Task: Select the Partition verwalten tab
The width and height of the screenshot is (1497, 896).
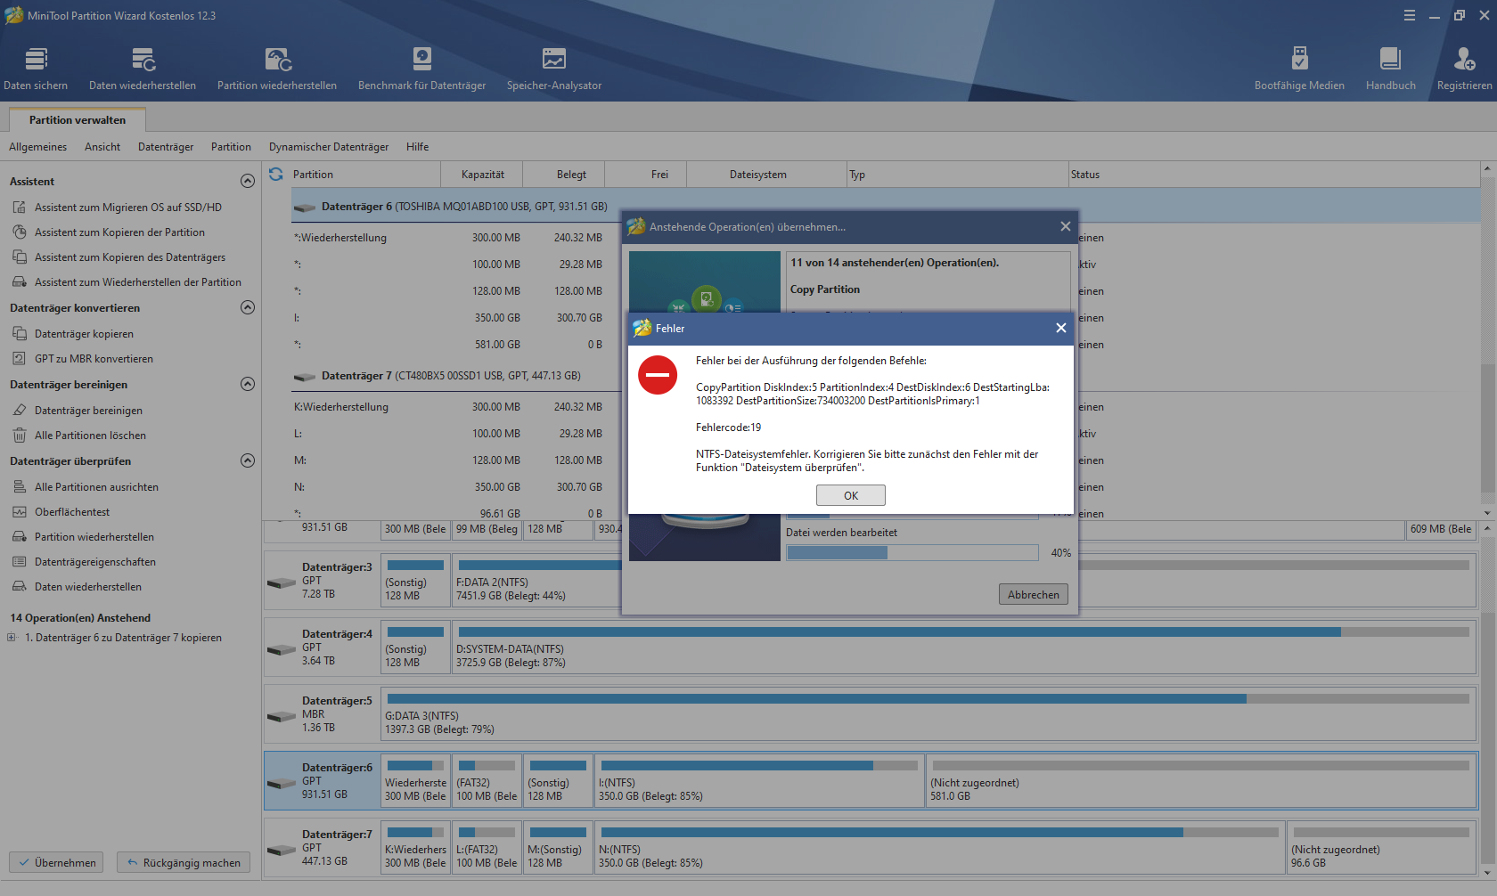Action: pyautogui.click(x=78, y=120)
